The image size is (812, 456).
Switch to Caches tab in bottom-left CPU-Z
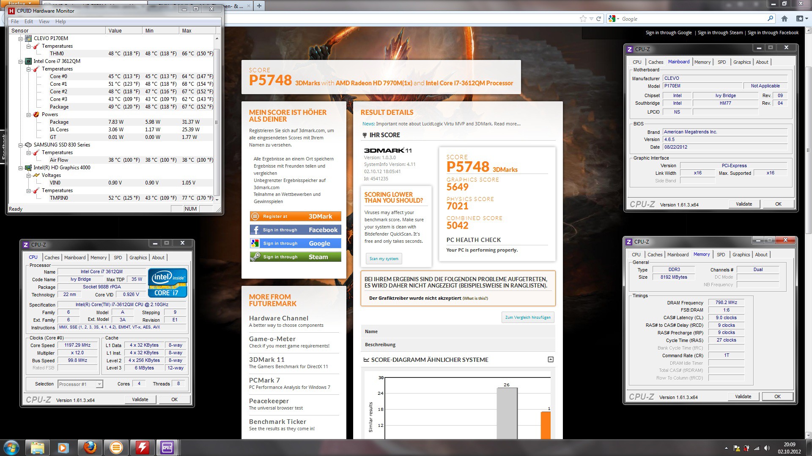pos(52,258)
